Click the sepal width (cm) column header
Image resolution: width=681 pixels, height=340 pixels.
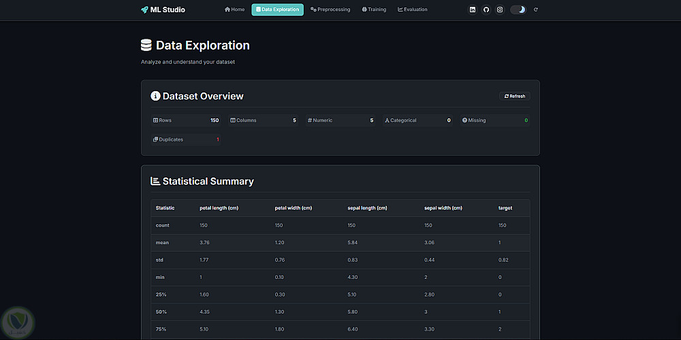click(x=443, y=208)
